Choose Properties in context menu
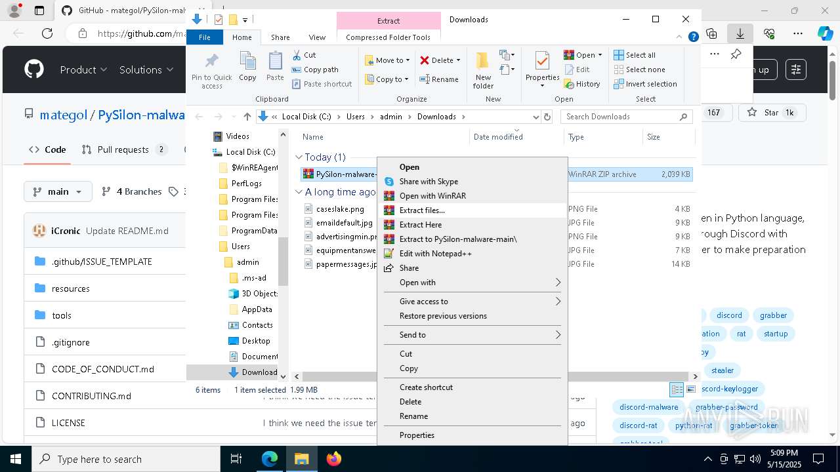The image size is (840, 472). (472, 435)
